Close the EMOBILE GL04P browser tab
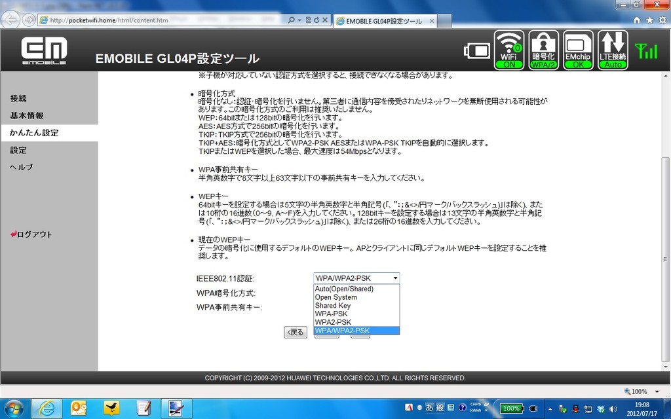 click(x=432, y=20)
